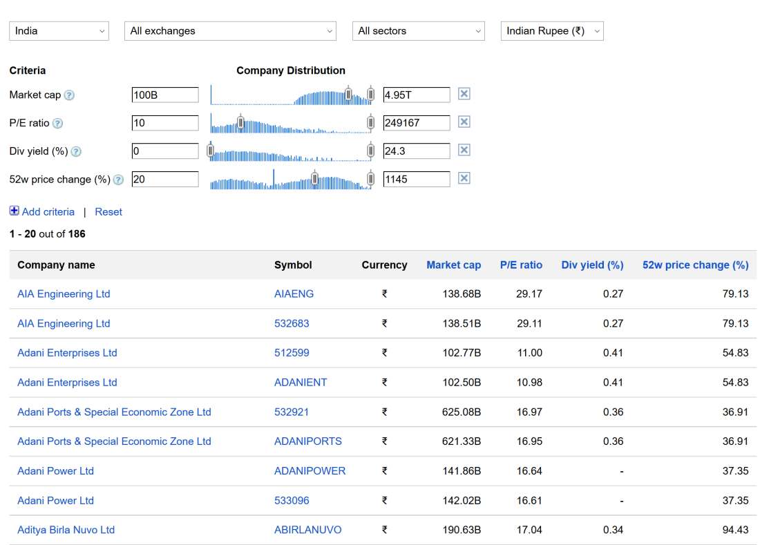This screenshot has width=760, height=545.
Task: Click 52w price change maximum slider handle
Action: coord(371,178)
